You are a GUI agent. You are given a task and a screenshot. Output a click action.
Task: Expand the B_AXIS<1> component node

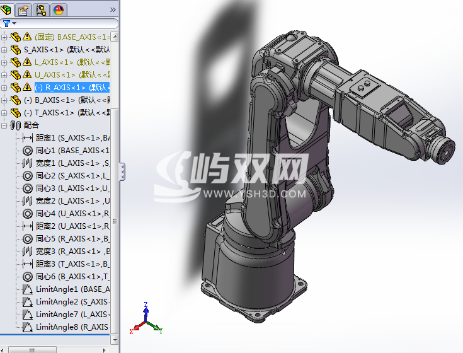click(x=4, y=100)
